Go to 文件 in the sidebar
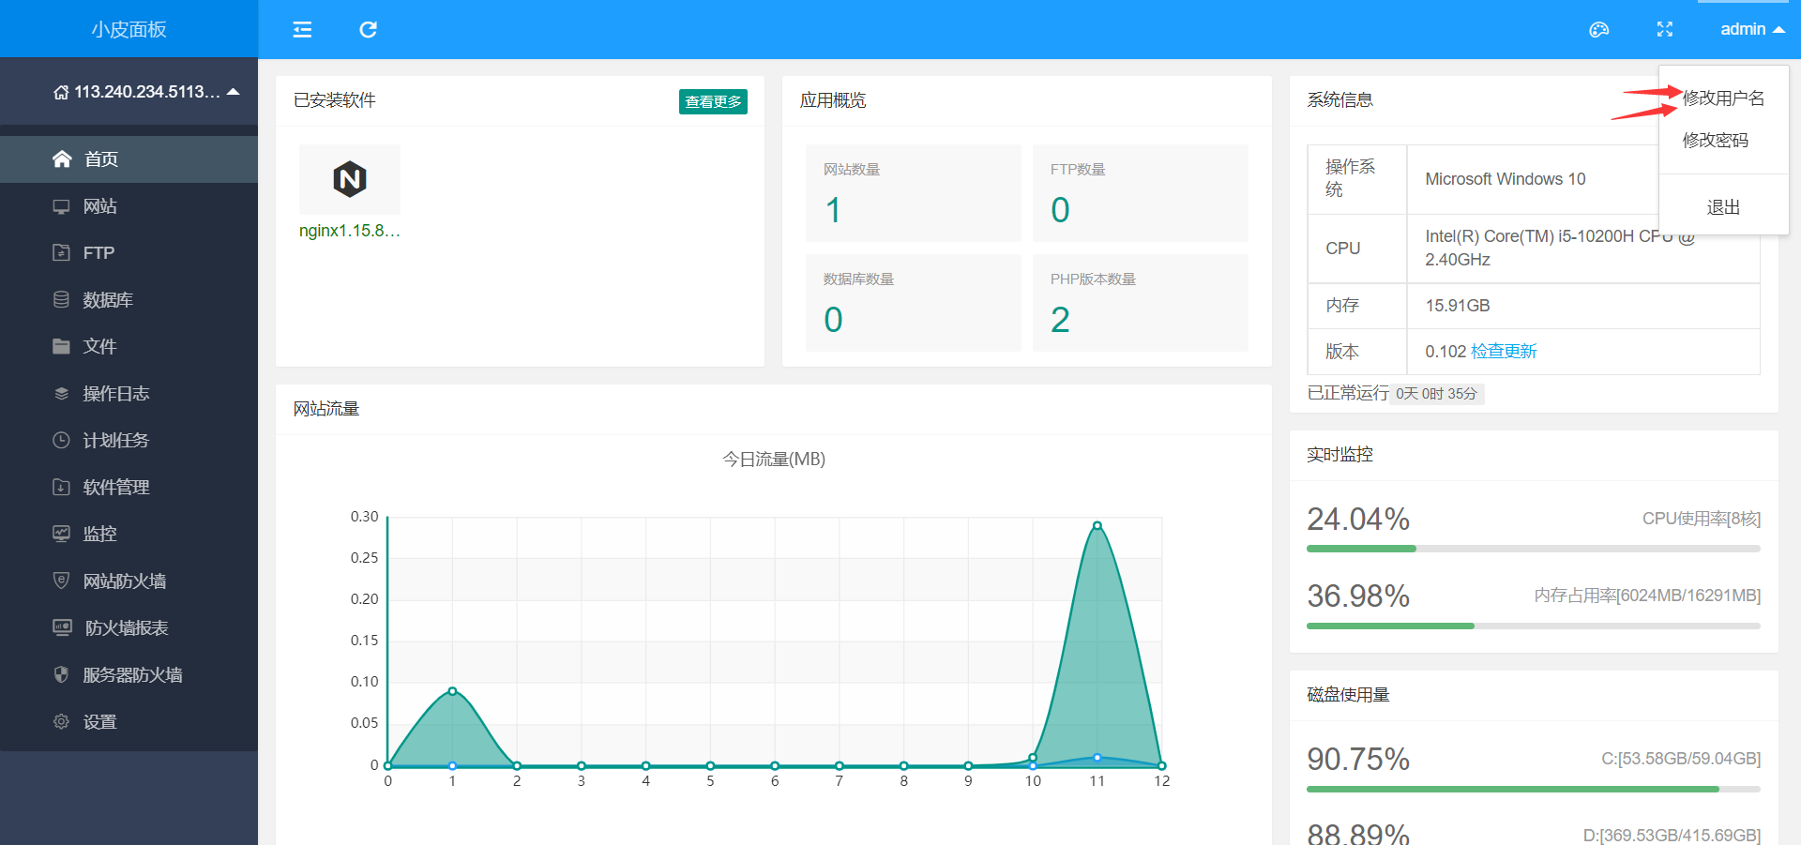The image size is (1801, 845). [129, 347]
